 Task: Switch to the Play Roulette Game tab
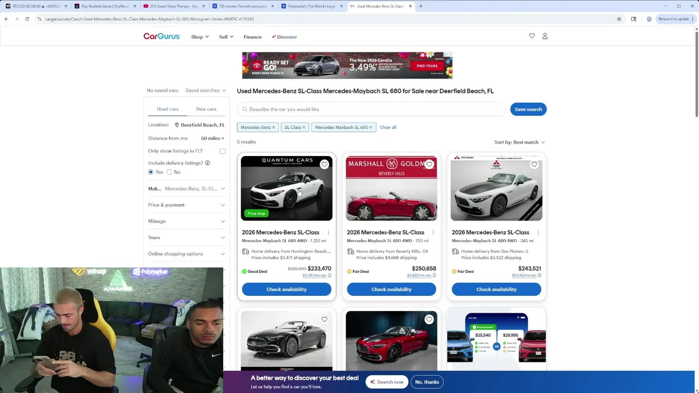[105, 6]
